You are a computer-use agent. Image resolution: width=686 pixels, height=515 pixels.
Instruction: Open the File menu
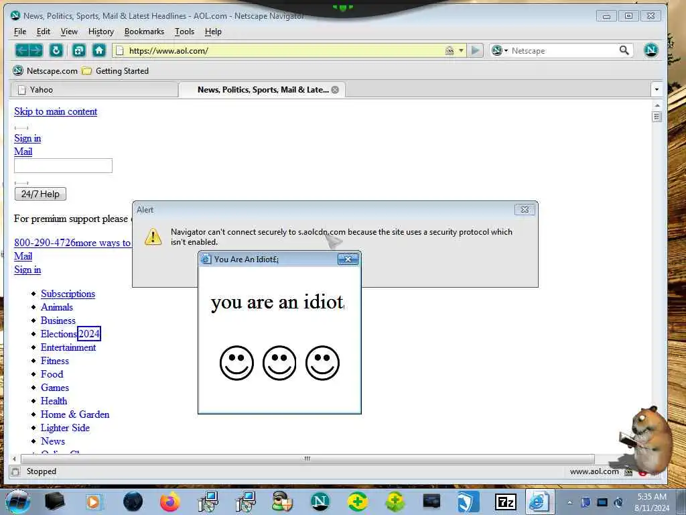20,32
